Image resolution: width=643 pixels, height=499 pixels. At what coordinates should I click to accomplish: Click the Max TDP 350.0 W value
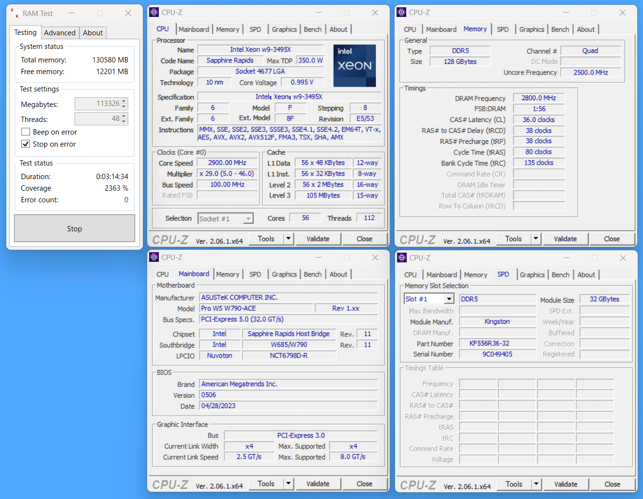coord(310,60)
